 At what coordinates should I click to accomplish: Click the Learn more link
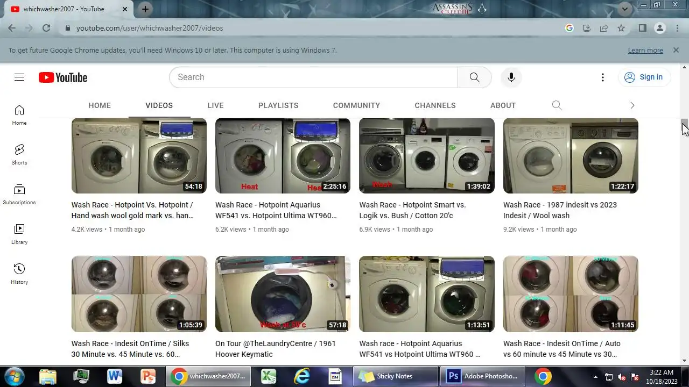click(x=645, y=50)
